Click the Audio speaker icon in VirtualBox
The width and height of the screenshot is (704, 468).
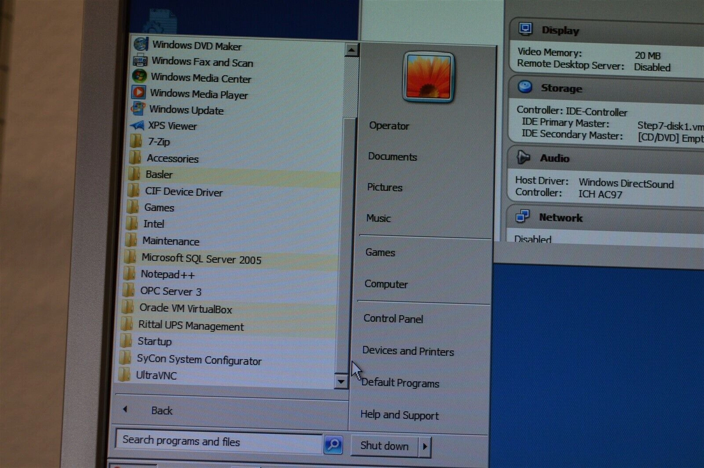523,157
